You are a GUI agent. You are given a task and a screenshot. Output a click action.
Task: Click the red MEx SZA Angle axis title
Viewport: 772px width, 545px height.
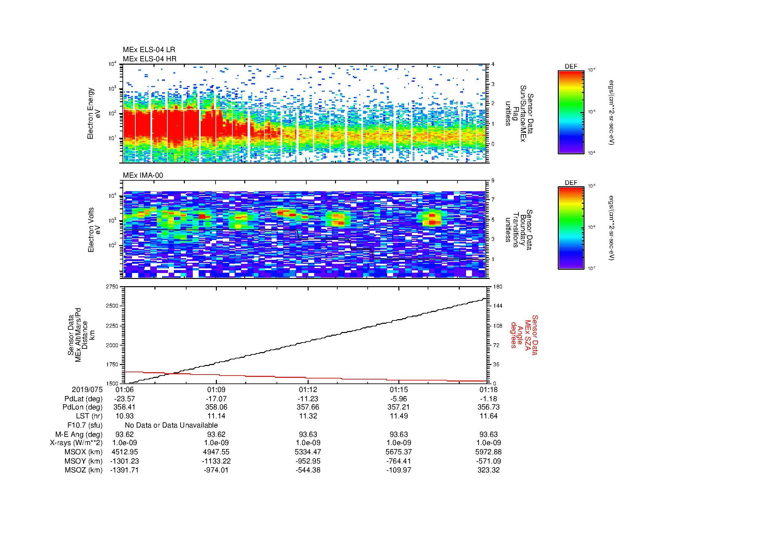coord(524,335)
